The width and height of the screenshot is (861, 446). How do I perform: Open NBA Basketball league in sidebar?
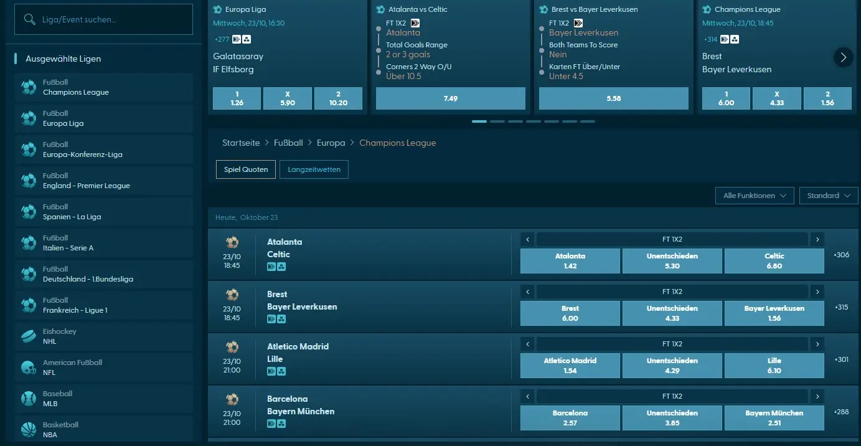(x=104, y=430)
